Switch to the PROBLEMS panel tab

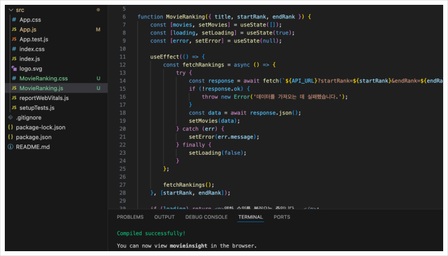tap(130, 217)
